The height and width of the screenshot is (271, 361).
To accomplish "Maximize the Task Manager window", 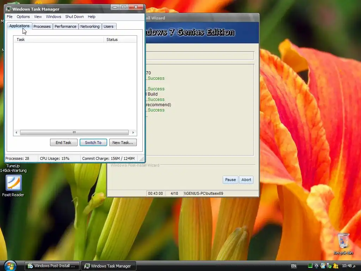I will (x=124, y=7).
